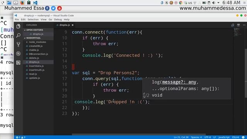Change end of line sequence LF
Viewport: 247px width, 139px height.
click(x=215, y=137)
